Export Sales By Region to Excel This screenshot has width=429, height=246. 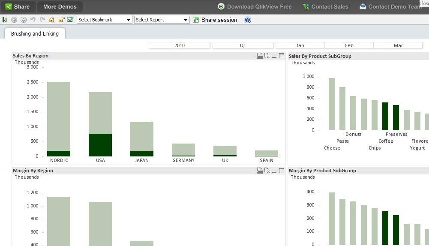[x=267, y=56]
